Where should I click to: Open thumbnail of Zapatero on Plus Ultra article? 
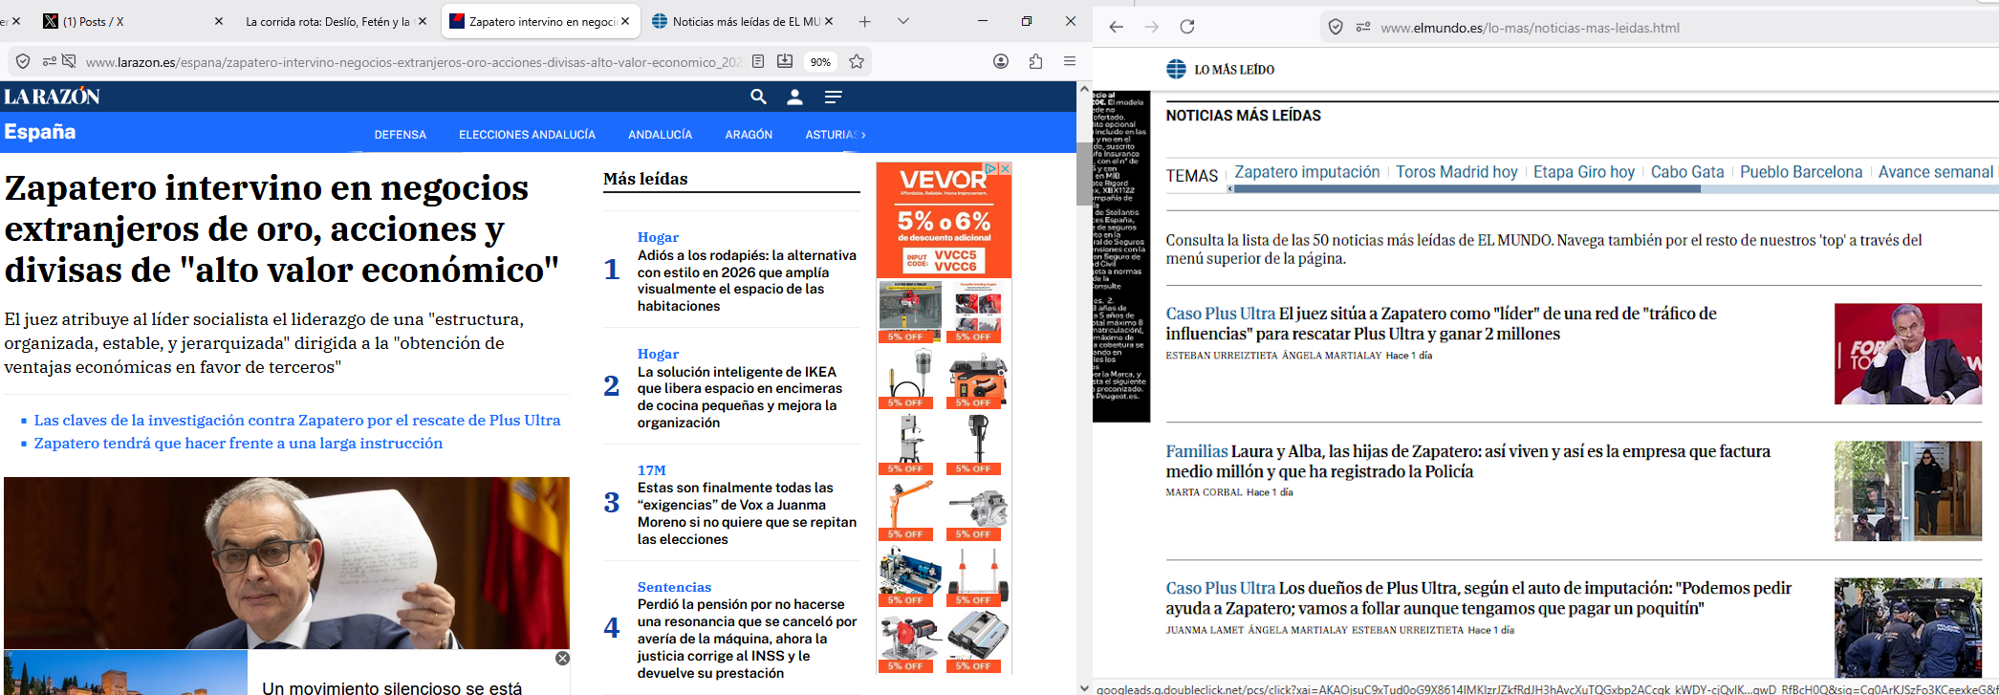(x=1908, y=354)
